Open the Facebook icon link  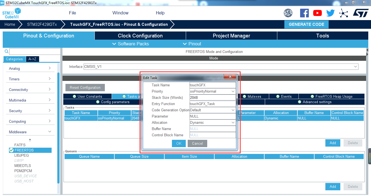[304, 13]
